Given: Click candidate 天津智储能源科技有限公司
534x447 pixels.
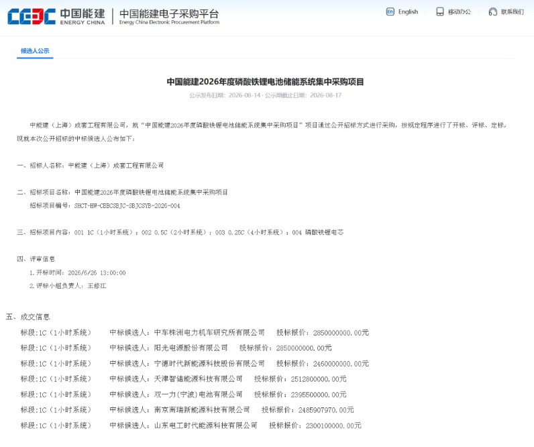Looking at the screenshot, I should [198, 379].
